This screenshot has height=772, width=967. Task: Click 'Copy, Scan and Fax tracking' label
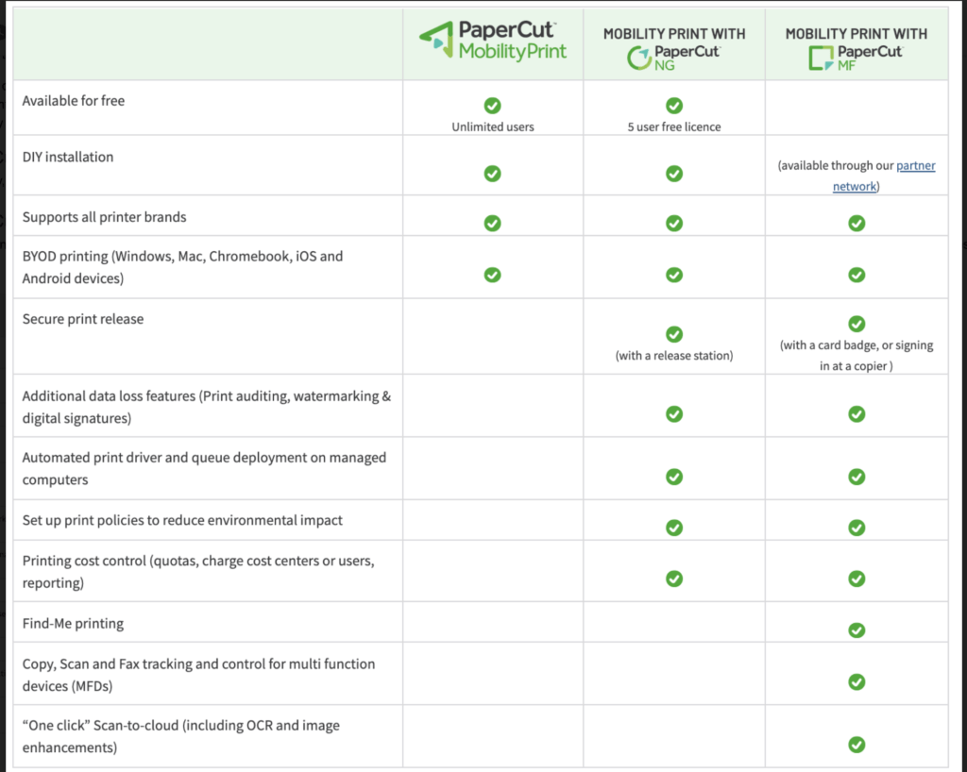198,675
